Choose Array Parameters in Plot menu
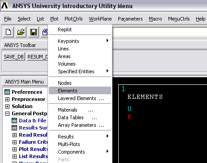Screen dimensions: 207x163 pos(80,125)
